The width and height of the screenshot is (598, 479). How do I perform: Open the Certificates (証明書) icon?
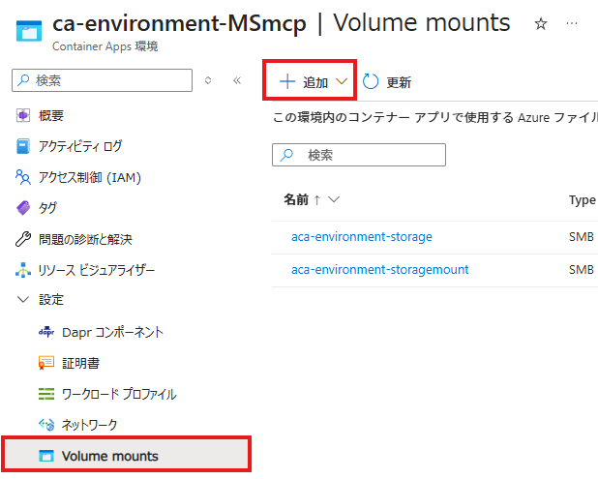46,363
